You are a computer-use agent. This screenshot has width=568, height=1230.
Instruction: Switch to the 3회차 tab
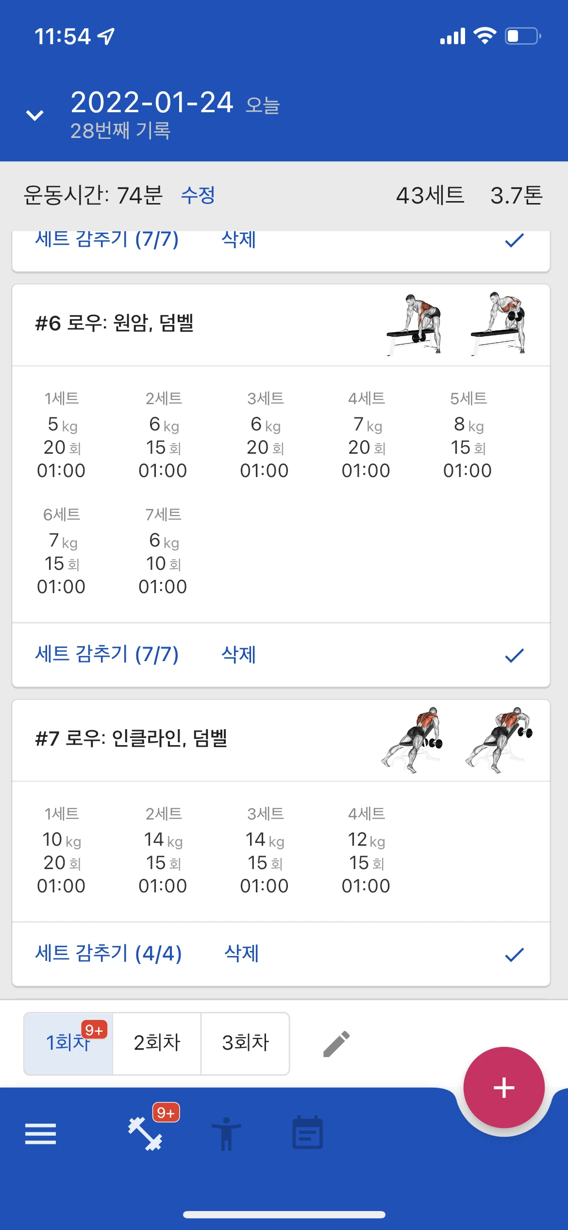[245, 1043]
